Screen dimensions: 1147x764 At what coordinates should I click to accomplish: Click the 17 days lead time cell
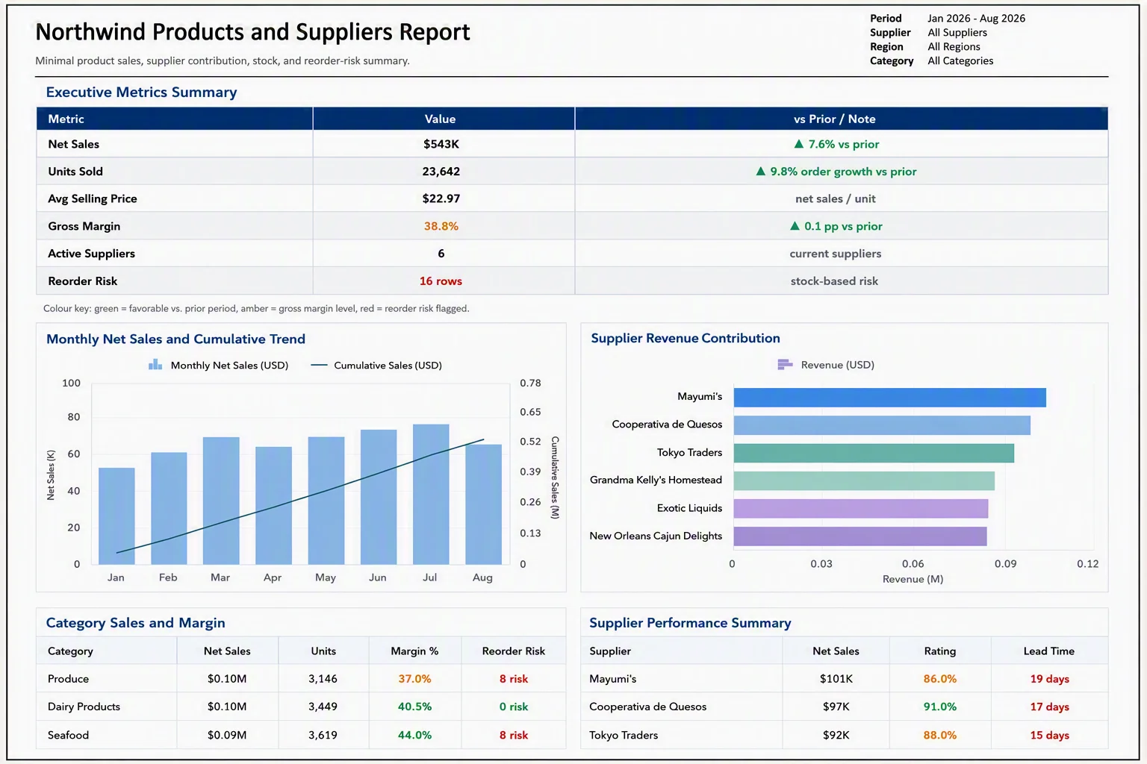(x=1049, y=706)
